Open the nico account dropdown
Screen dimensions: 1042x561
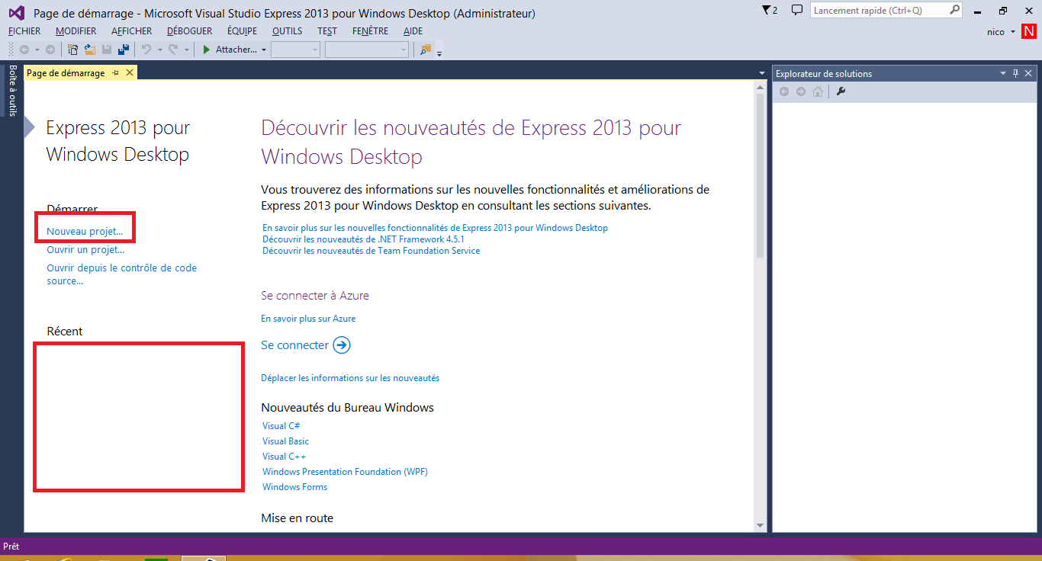click(1012, 32)
